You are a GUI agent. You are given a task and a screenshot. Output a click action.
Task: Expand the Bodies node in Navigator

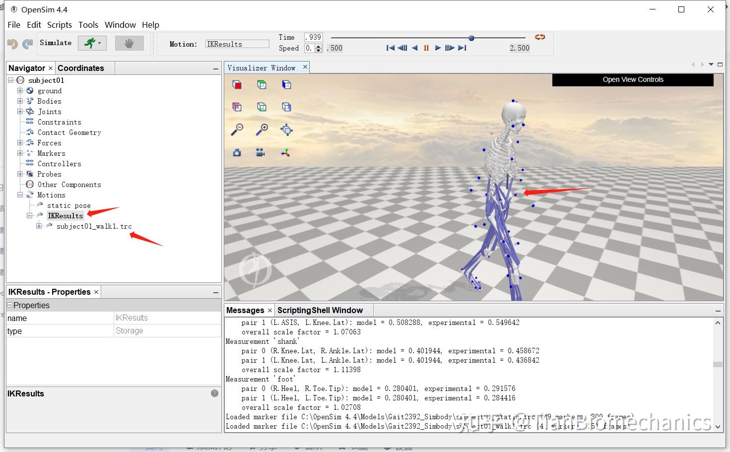[20, 101]
